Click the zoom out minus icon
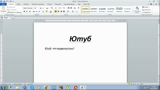Image resolution: width=160 pixels, height=90 pixels. (x=145, y=84)
